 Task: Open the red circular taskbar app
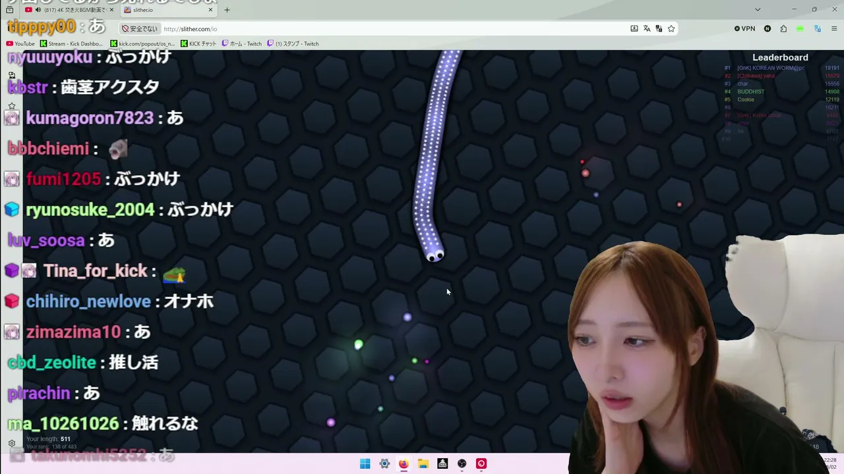point(481,463)
